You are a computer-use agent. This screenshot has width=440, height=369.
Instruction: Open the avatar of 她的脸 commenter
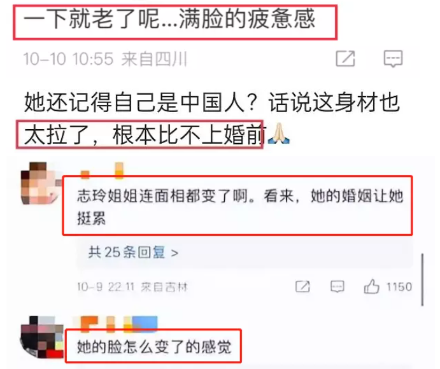(x=42, y=337)
